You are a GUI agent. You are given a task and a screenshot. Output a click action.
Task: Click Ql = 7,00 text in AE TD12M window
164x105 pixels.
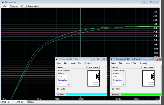[116, 89]
